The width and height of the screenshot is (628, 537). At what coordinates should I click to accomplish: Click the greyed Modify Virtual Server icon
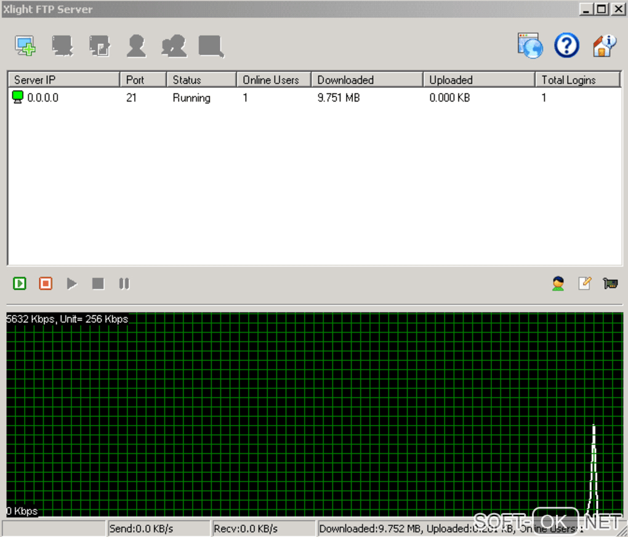pyautogui.click(x=99, y=46)
